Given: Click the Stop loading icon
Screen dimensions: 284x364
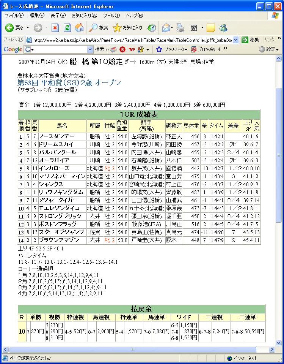Looking at the screenshot, I should pyautogui.click(x=55, y=28).
